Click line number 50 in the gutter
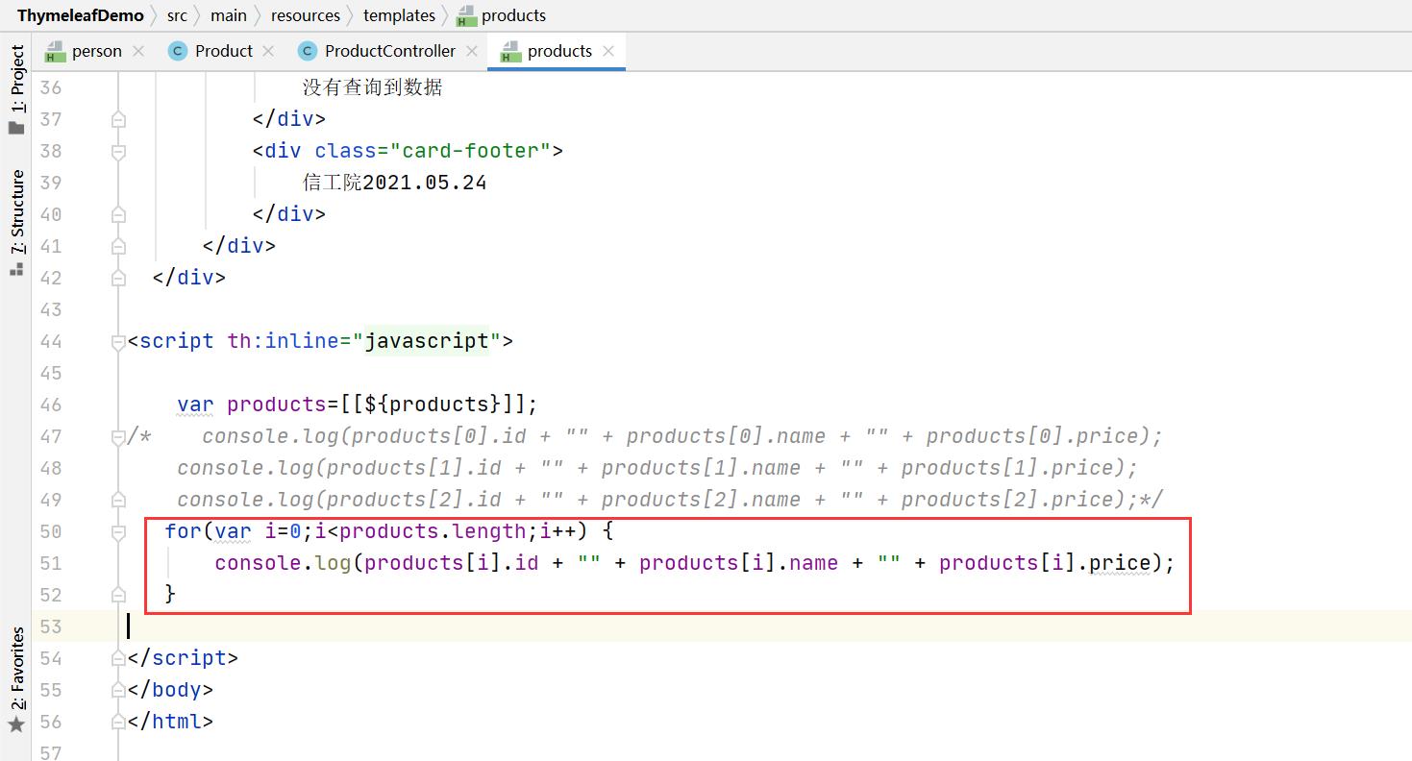1412x761 pixels. point(50,531)
